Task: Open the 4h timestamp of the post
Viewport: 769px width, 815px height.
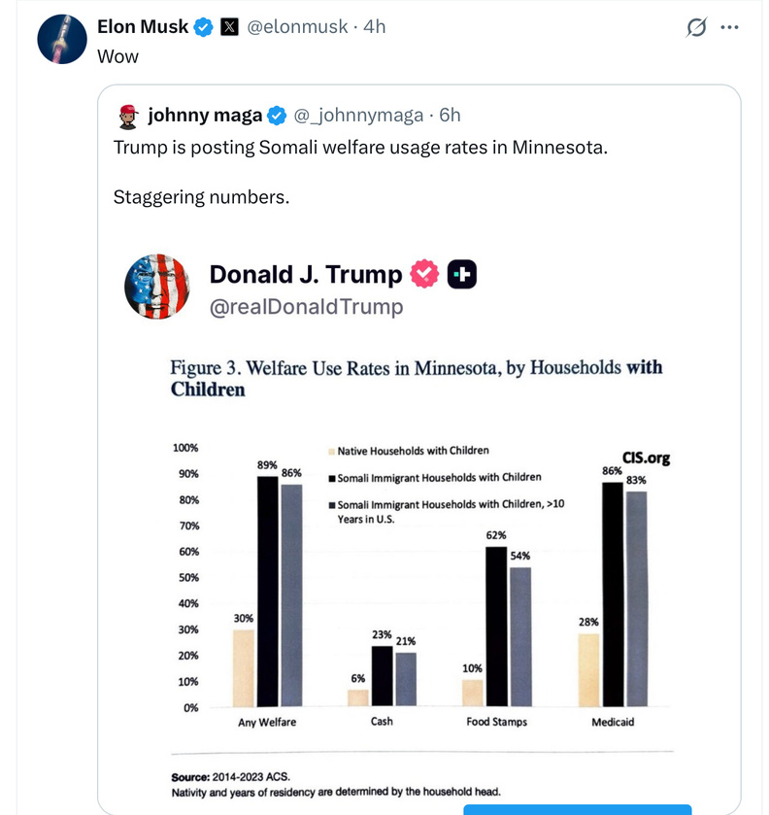Action: click(x=374, y=27)
